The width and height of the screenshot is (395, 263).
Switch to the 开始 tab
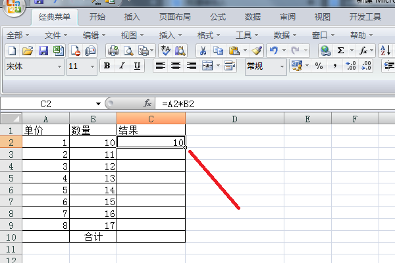(97, 17)
